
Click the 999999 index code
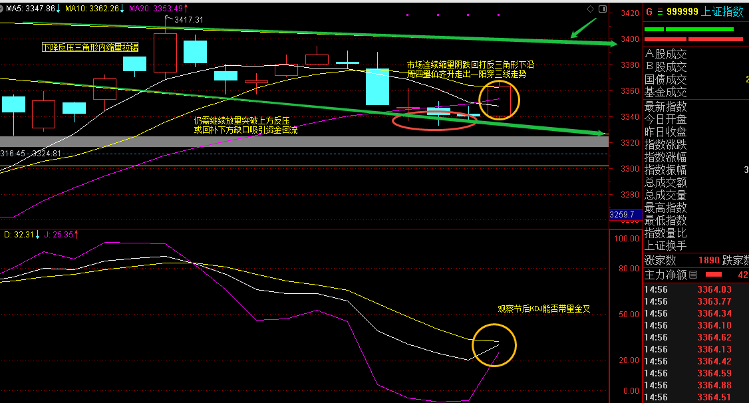click(x=682, y=11)
